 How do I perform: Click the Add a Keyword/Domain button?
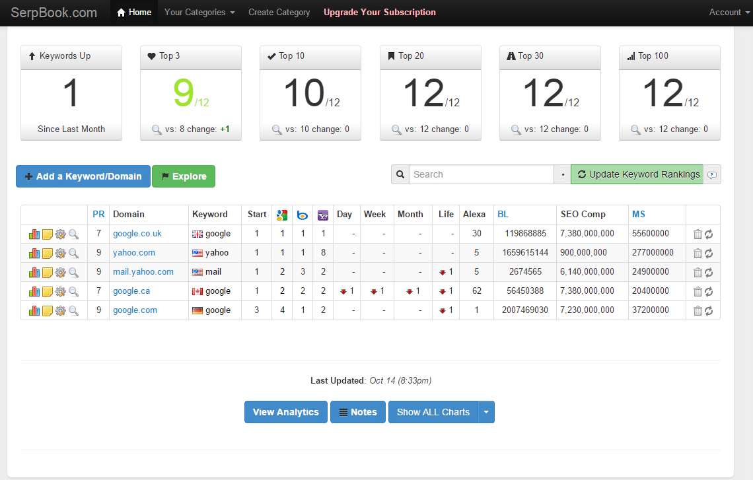coord(83,176)
